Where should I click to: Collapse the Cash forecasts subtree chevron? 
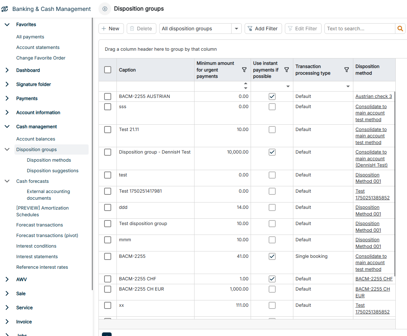(x=7, y=181)
